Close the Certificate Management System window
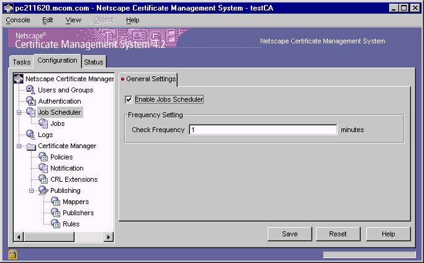The width and height of the screenshot is (424, 263). [x=415, y=8]
